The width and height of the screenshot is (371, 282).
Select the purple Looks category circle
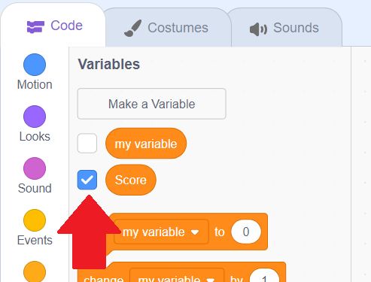pyautogui.click(x=35, y=117)
